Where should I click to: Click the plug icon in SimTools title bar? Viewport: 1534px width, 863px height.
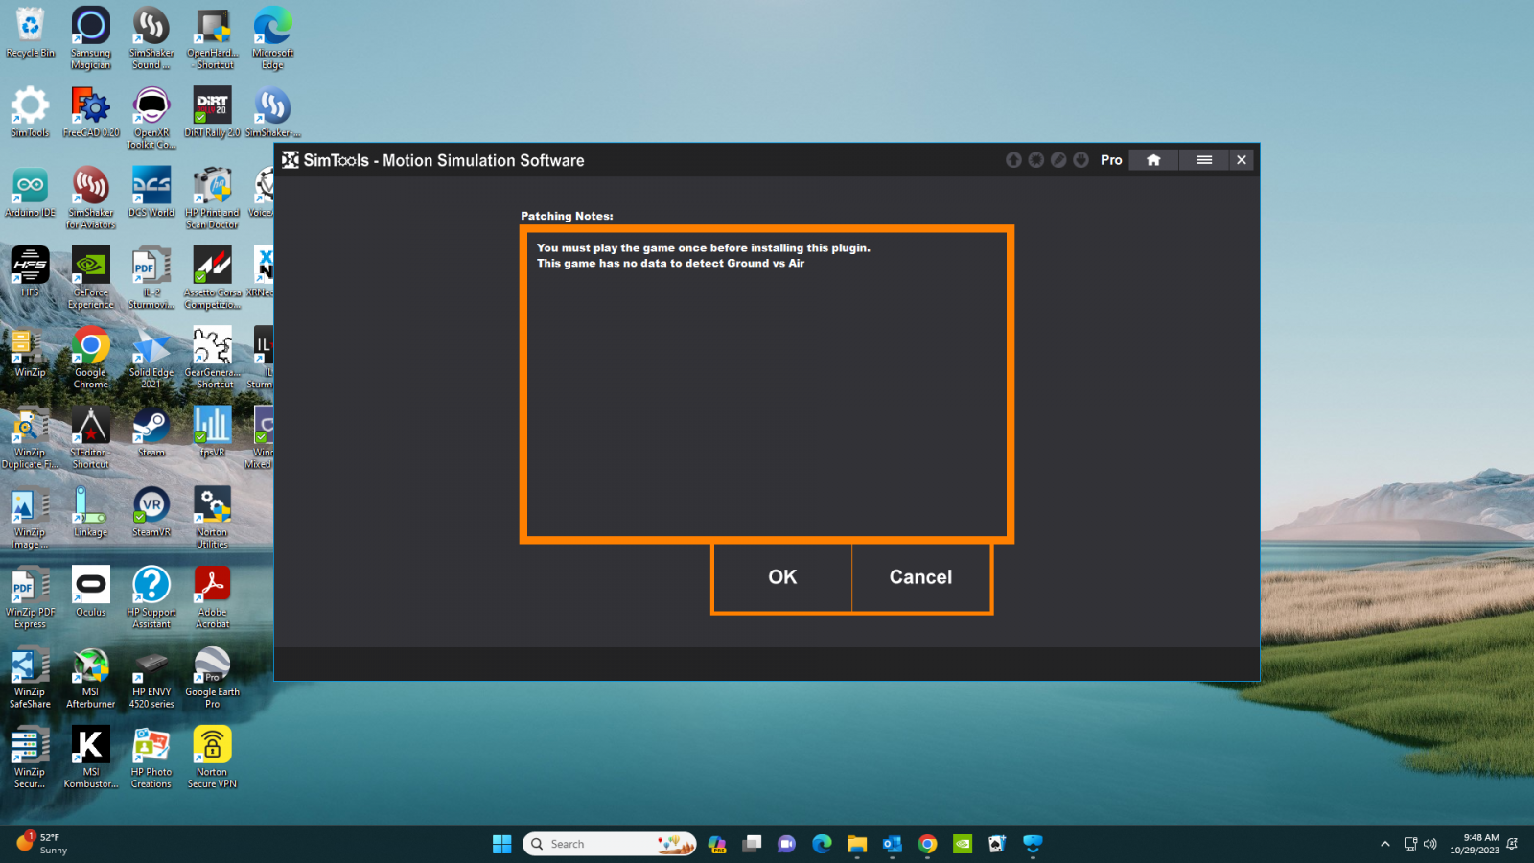[1081, 160]
